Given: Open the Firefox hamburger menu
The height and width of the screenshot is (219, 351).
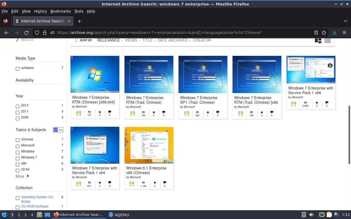Looking at the screenshot, I should [x=344, y=33].
